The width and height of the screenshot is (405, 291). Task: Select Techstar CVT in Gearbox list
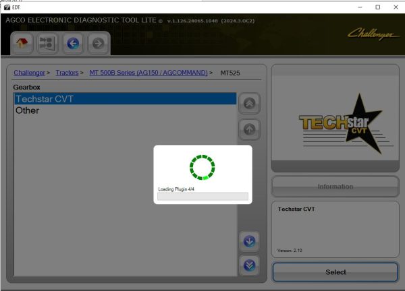pos(126,99)
